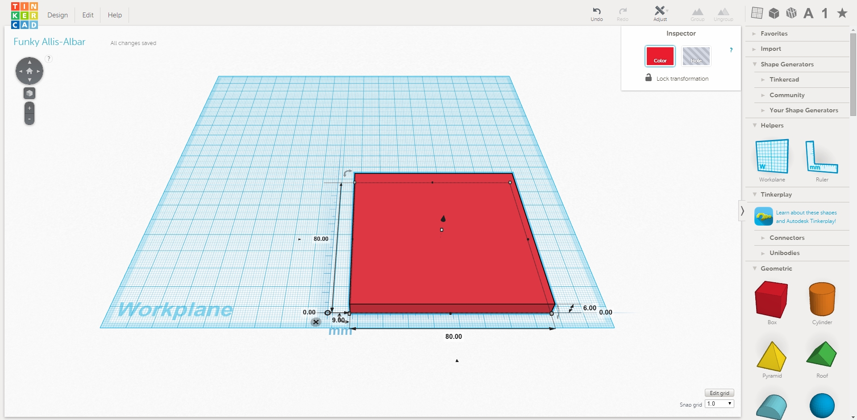Click the Tinkerplay key icon
The image size is (857, 420).
(764, 217)
